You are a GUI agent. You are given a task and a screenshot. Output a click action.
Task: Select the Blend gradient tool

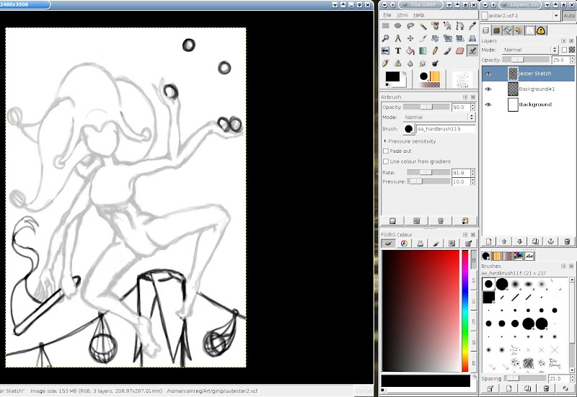point(423,50)
